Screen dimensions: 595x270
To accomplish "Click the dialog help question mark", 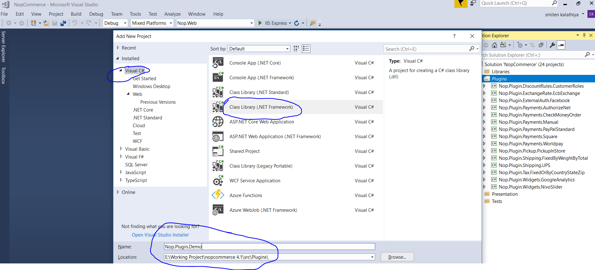I will (454, 36).
